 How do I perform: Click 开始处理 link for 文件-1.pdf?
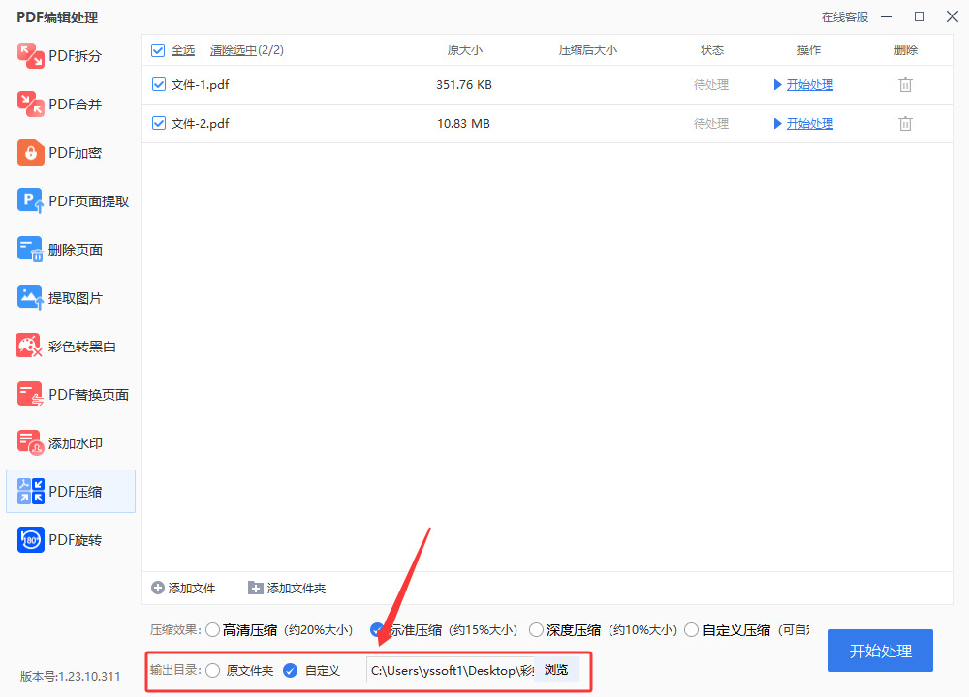[x=809, y=84]
